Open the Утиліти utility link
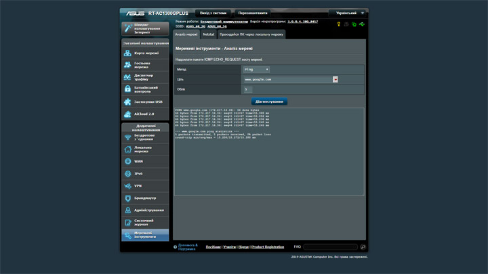This screenshot has height=274, width=488. click(x=229, y=247)
